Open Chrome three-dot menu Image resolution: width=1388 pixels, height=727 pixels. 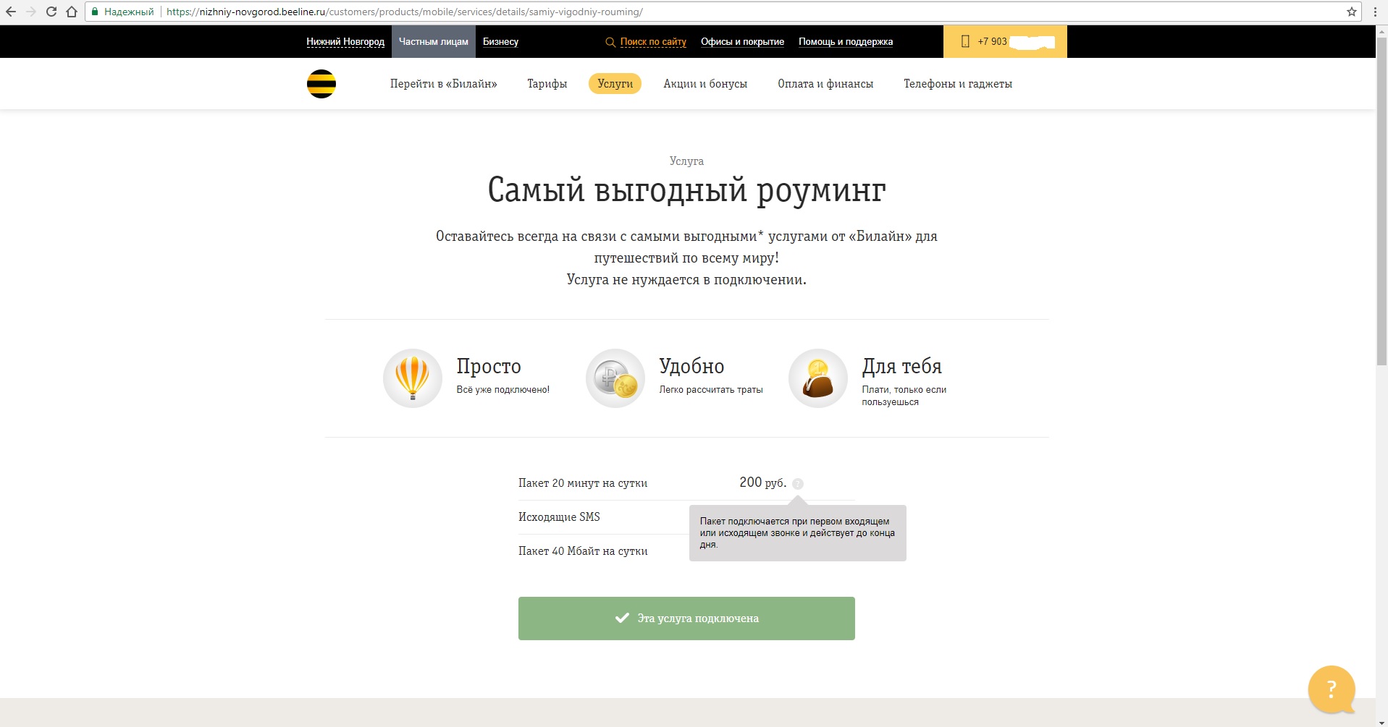pyautogui.click(x=1375, y=12)
